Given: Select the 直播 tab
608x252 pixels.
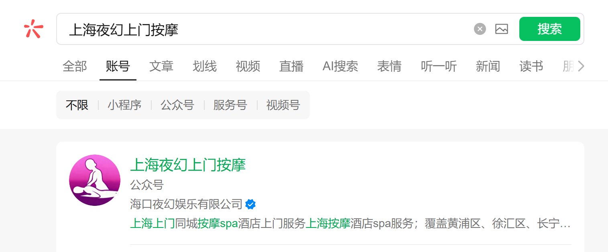Looking at the screenshot, I should 291,66.
